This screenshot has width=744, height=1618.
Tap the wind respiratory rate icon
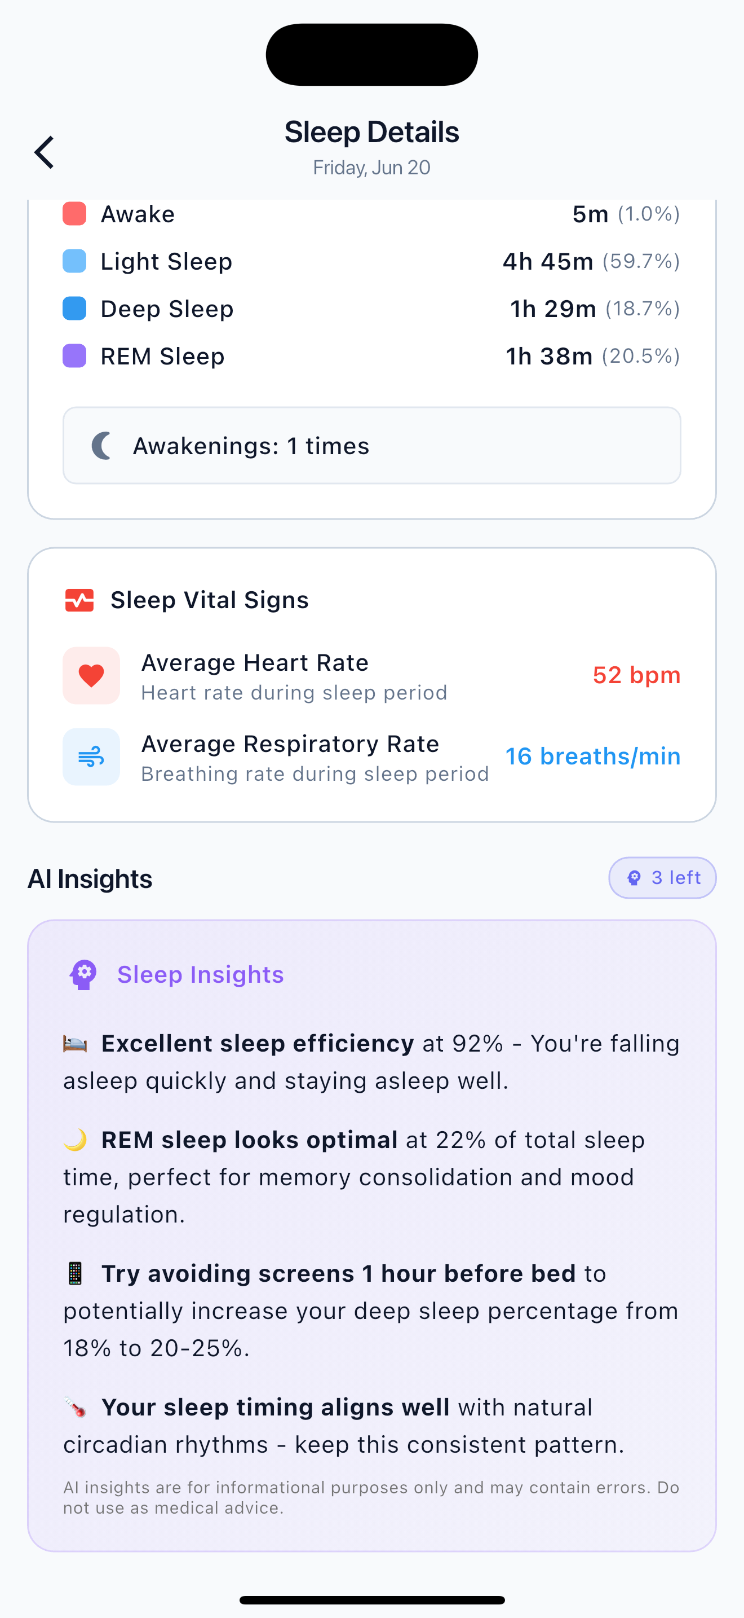pos(91,757)
